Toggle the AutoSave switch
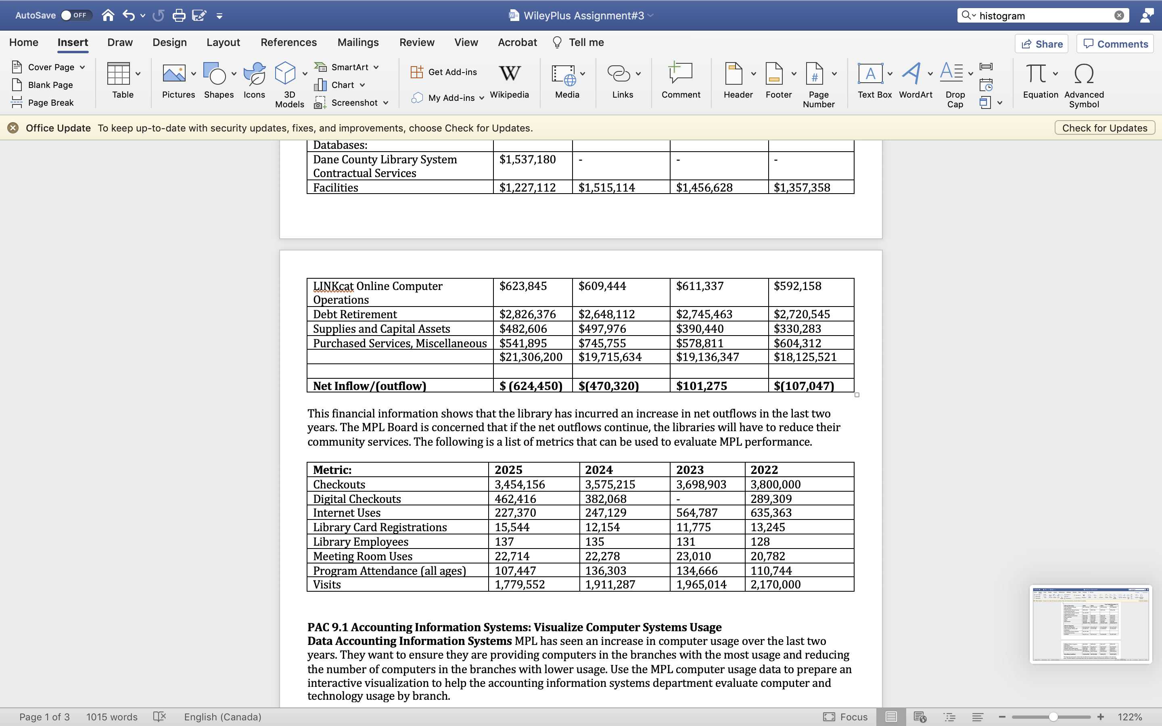Screen dimensions: 1162x726 [x=76, y=15]
